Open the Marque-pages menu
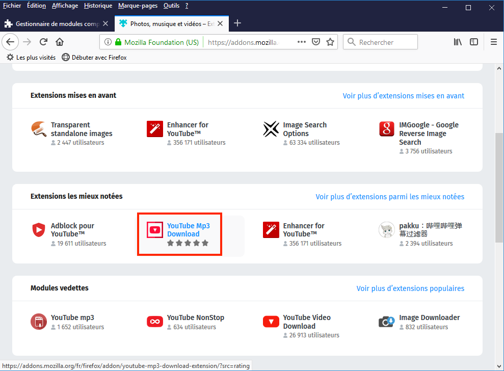 pyautogui.click(x=138, y=6)
